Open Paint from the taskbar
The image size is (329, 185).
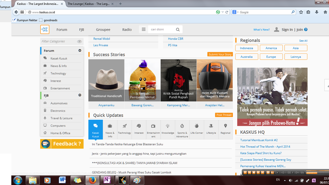coord(137,180)
